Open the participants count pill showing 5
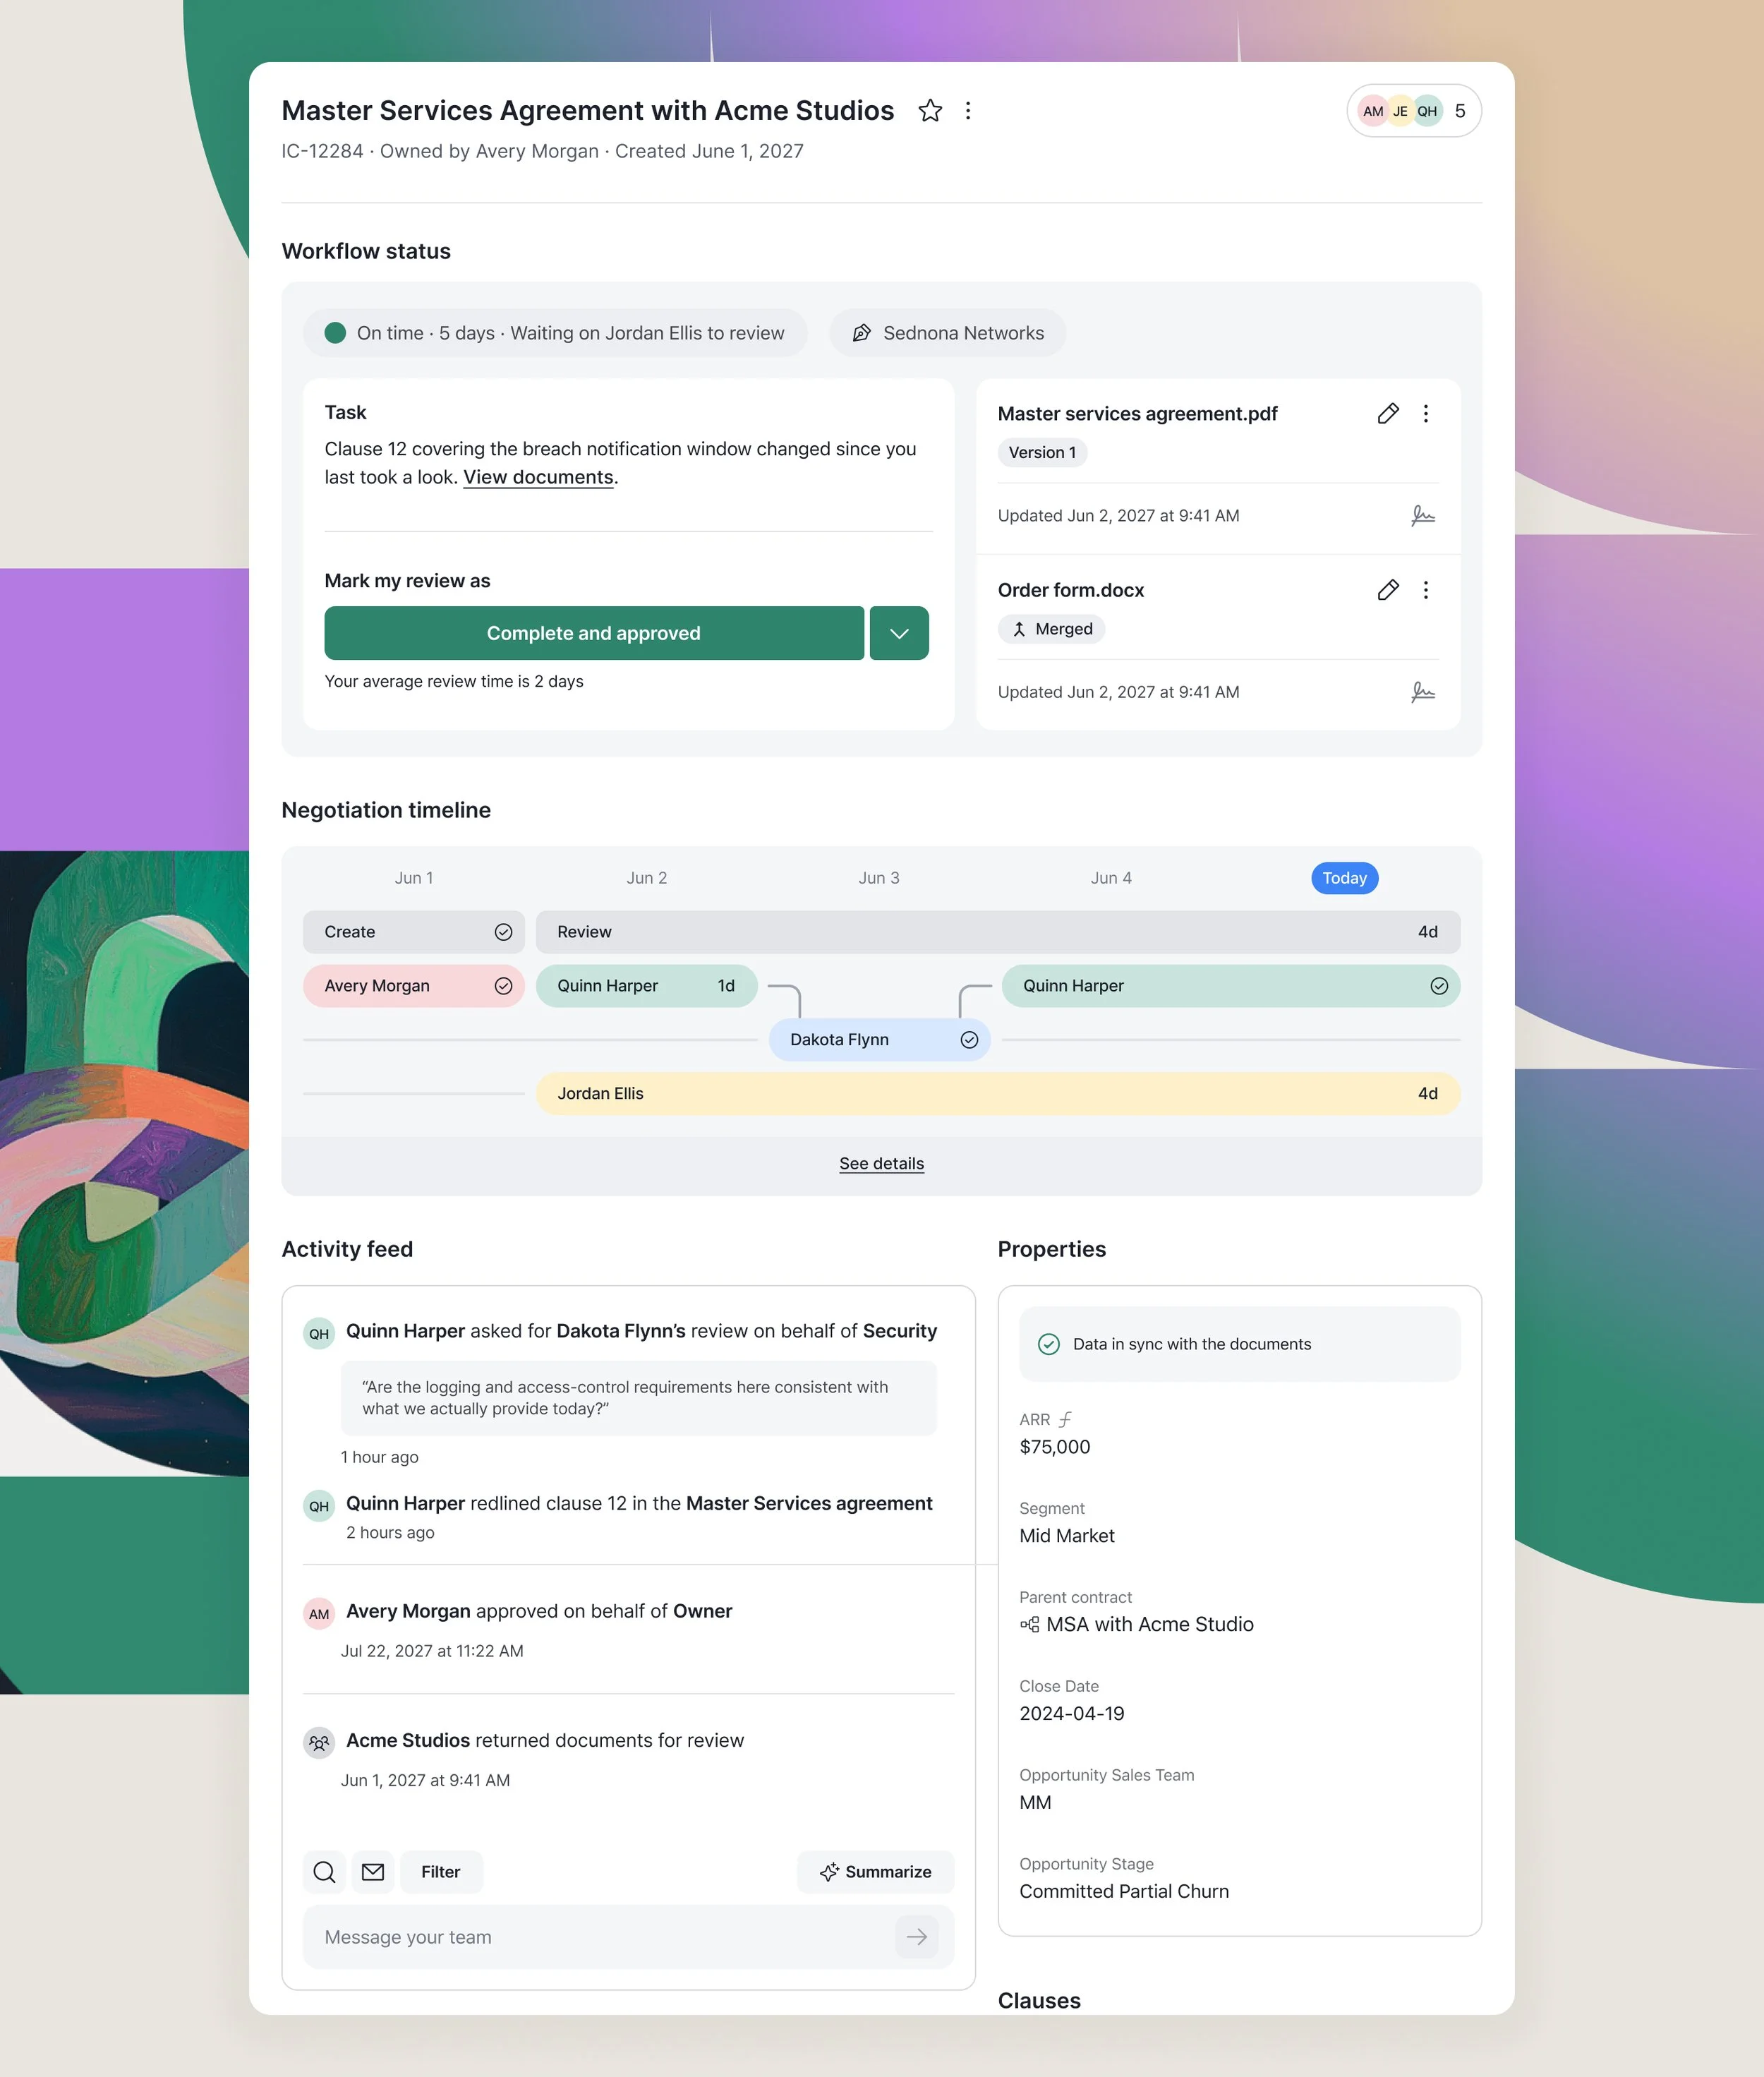The image size is (1764, 2077). pos(1414,111)
